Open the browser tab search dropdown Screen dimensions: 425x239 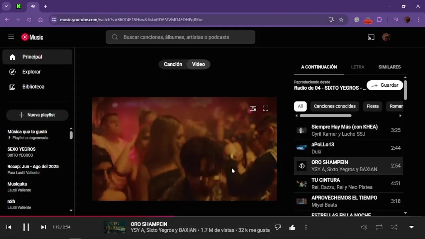tap(6, 6)
